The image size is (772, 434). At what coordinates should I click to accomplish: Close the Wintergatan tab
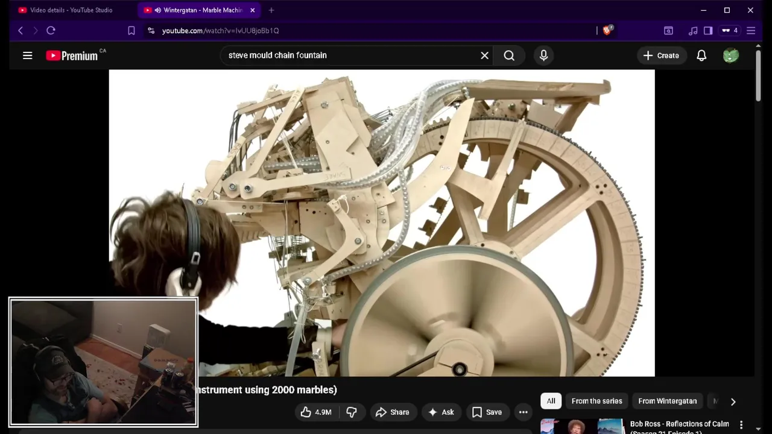coord(253,10)
